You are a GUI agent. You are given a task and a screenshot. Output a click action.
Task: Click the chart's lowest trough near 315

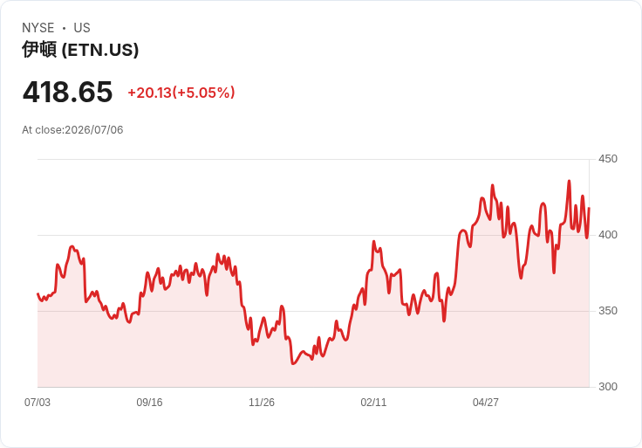293,363
